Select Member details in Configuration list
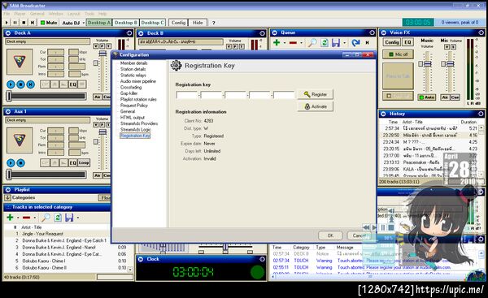 pyautogui.click(x=134, y=63)
